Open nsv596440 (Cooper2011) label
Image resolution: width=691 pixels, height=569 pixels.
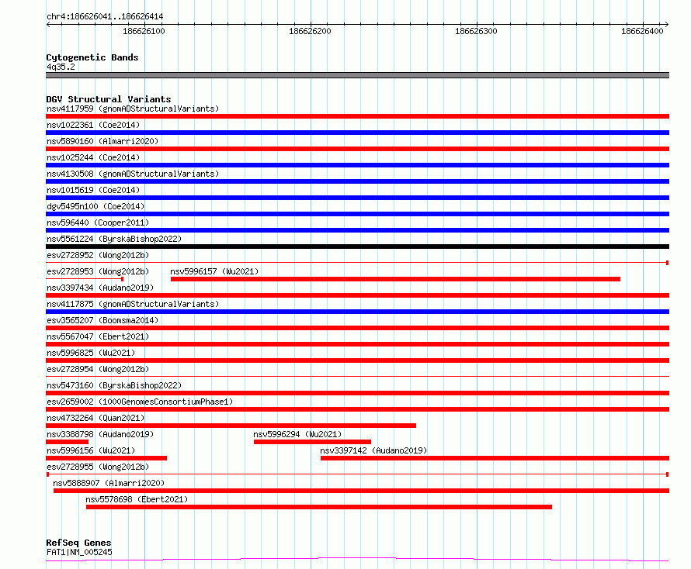(98, 222)
